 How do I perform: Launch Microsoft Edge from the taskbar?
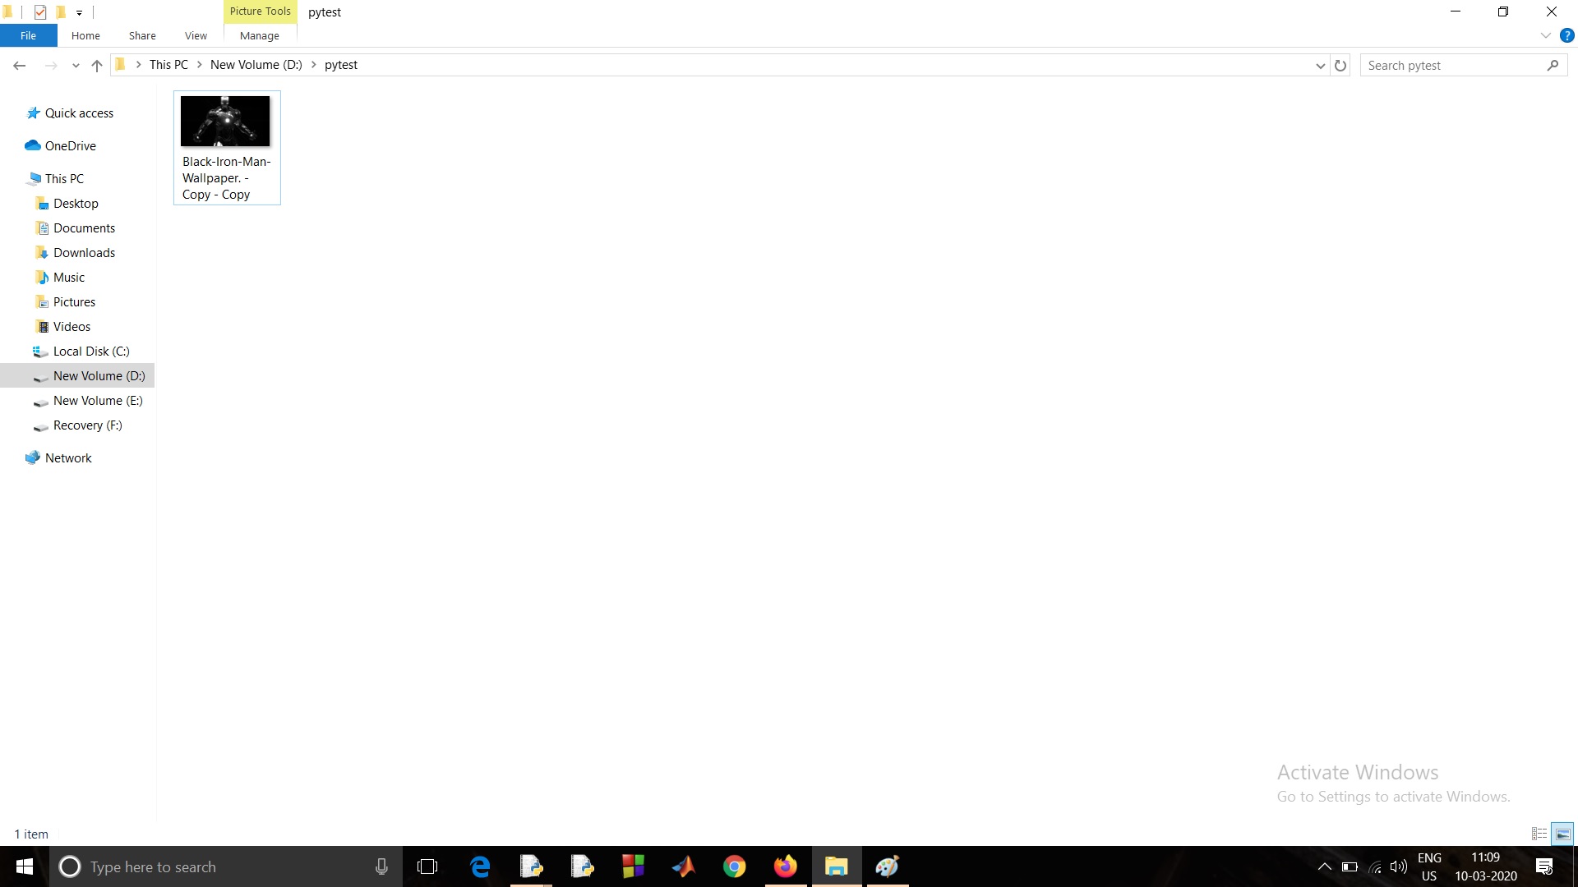tap(480, 866)
